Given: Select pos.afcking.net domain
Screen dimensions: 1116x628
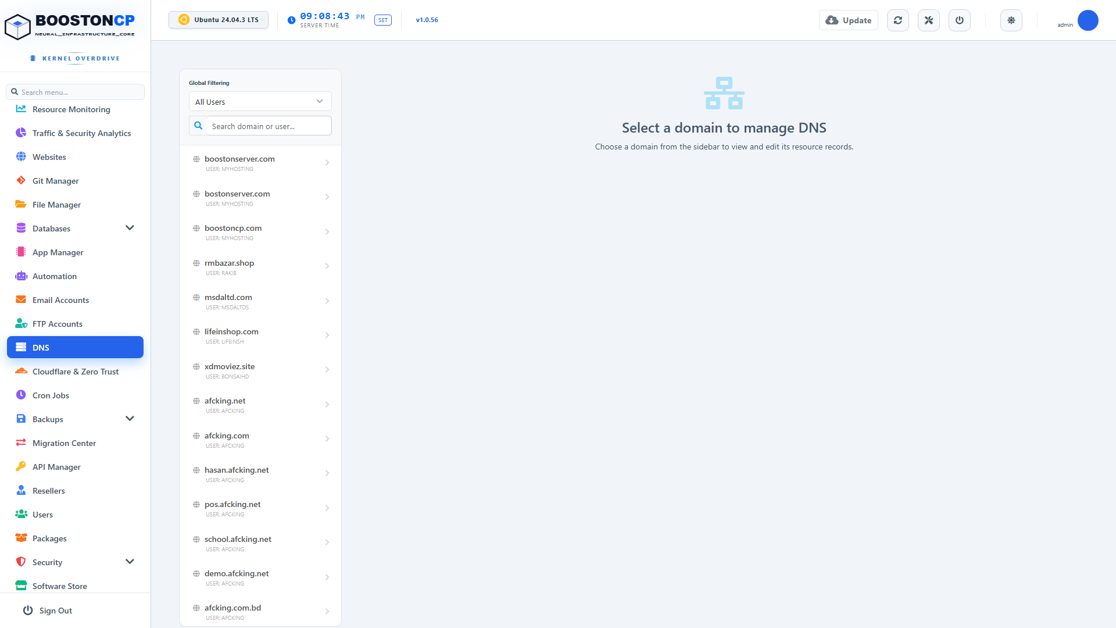Looking at the screenshot, I should coord(260,508).
